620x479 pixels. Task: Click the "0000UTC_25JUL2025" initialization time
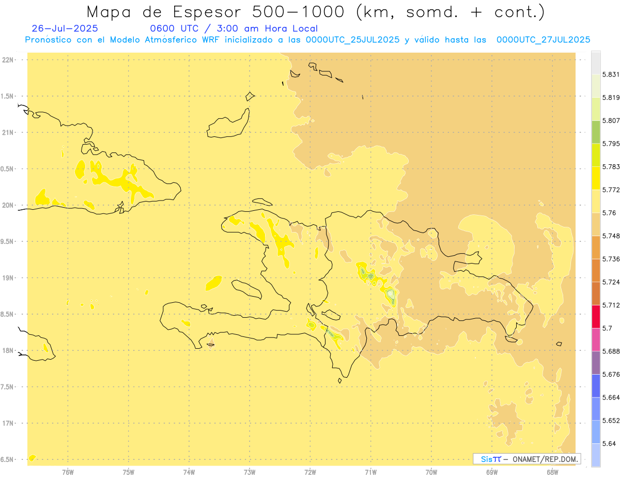[x=352, y=40]
